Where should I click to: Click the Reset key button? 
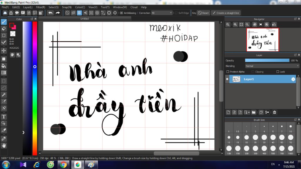(203, 13)
